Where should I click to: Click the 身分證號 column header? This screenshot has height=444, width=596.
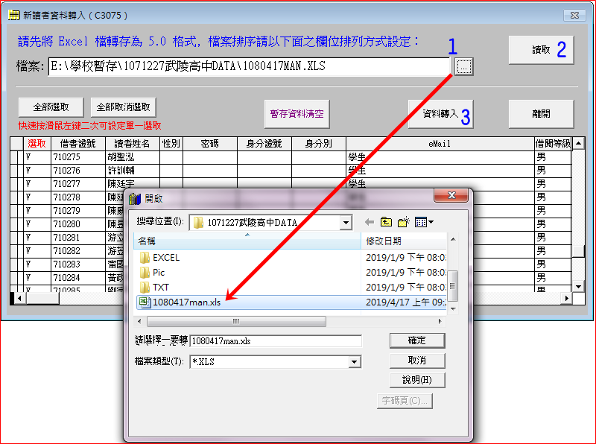(x=264, y=144)
